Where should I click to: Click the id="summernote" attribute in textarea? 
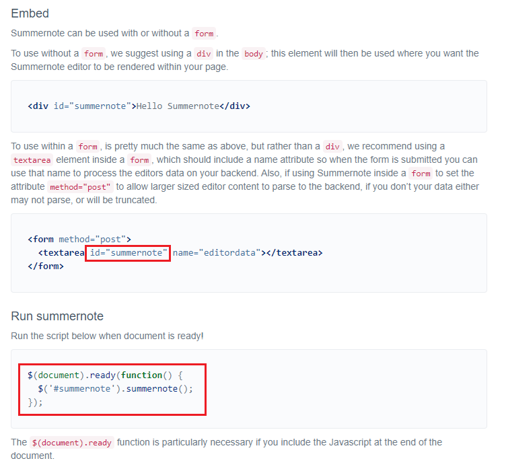[128, 253]
